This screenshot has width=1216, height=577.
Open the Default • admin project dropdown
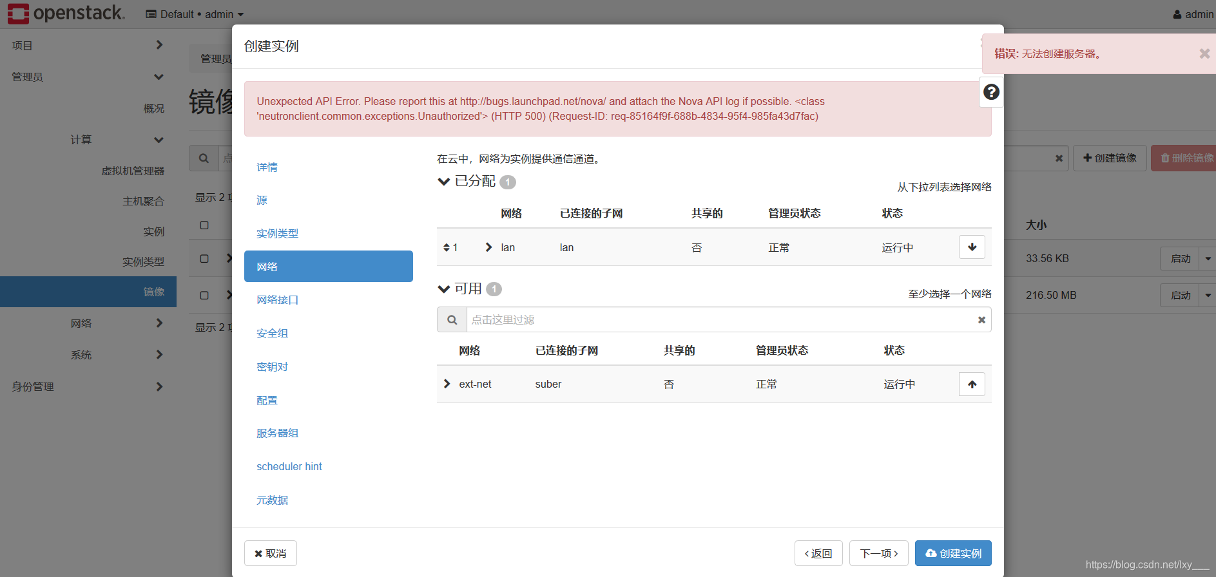(195, 14)
